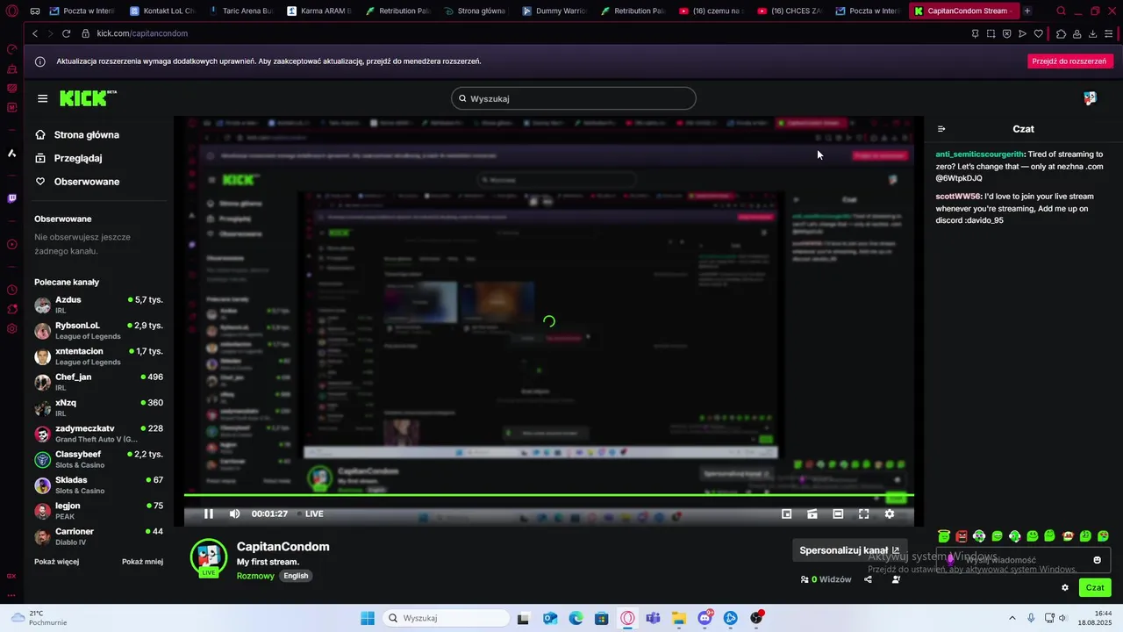
Task: Open Opera downloads icon
Action: pyautogui.click(x=1092, y=33)
